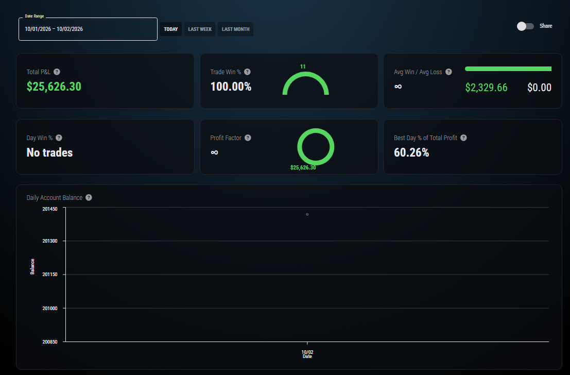Click the Best Day % of Total Profit help icon
570x375 pixels.
463,138
